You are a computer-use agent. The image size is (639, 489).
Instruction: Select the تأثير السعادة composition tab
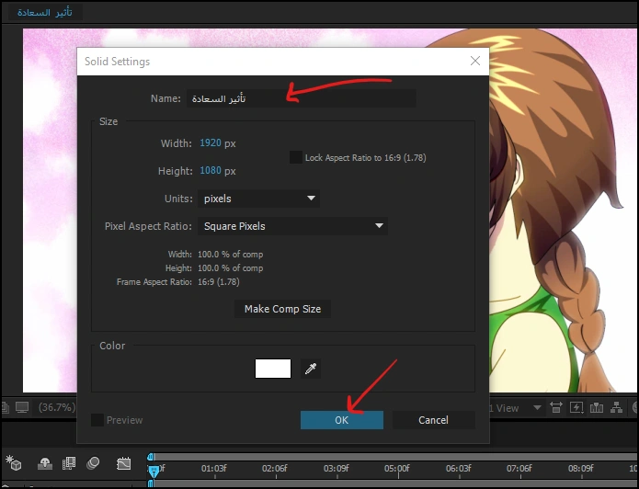point(45,12)
